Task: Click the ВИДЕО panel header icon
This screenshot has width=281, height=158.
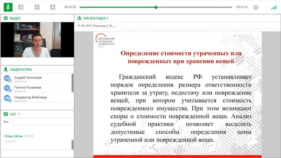Action: click(6, 18)
